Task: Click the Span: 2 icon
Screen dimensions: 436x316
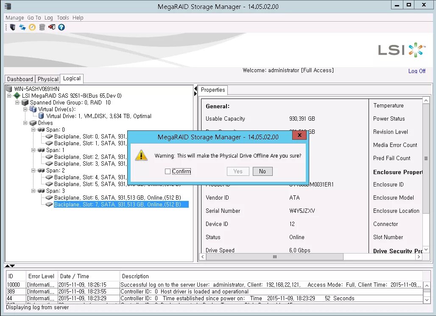Action: (41, 170)
